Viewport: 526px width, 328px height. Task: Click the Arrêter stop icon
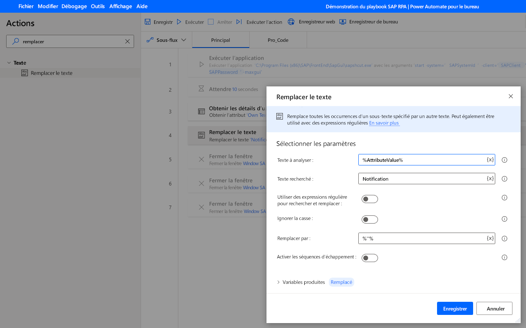(211, 22)
